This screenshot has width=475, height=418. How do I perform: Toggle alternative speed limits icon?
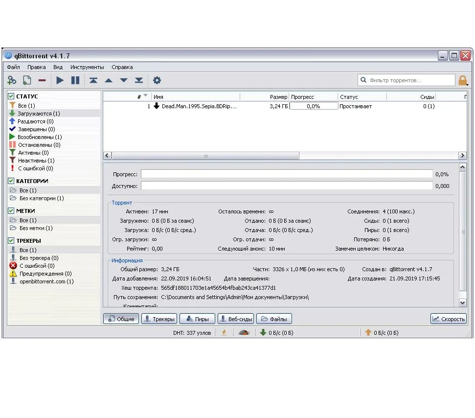[x=244, y=332]
